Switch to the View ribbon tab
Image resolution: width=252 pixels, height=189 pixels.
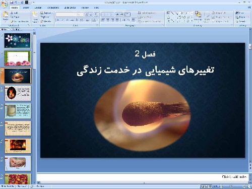[96, 8]
